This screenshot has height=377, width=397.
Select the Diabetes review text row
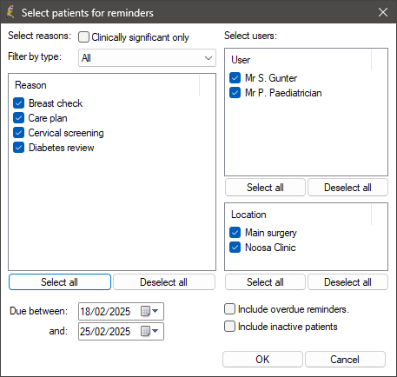(x=62, y=148)
